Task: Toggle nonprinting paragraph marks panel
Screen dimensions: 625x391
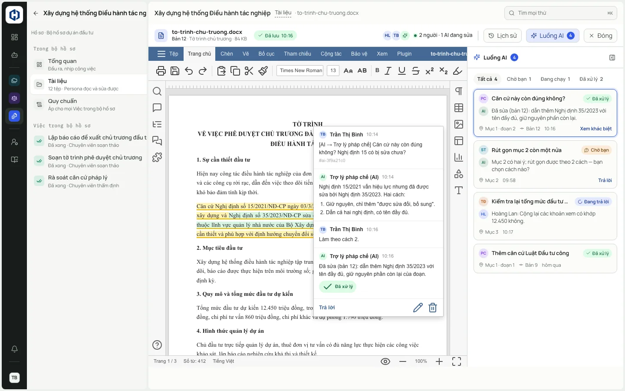Action: [459, 91]
